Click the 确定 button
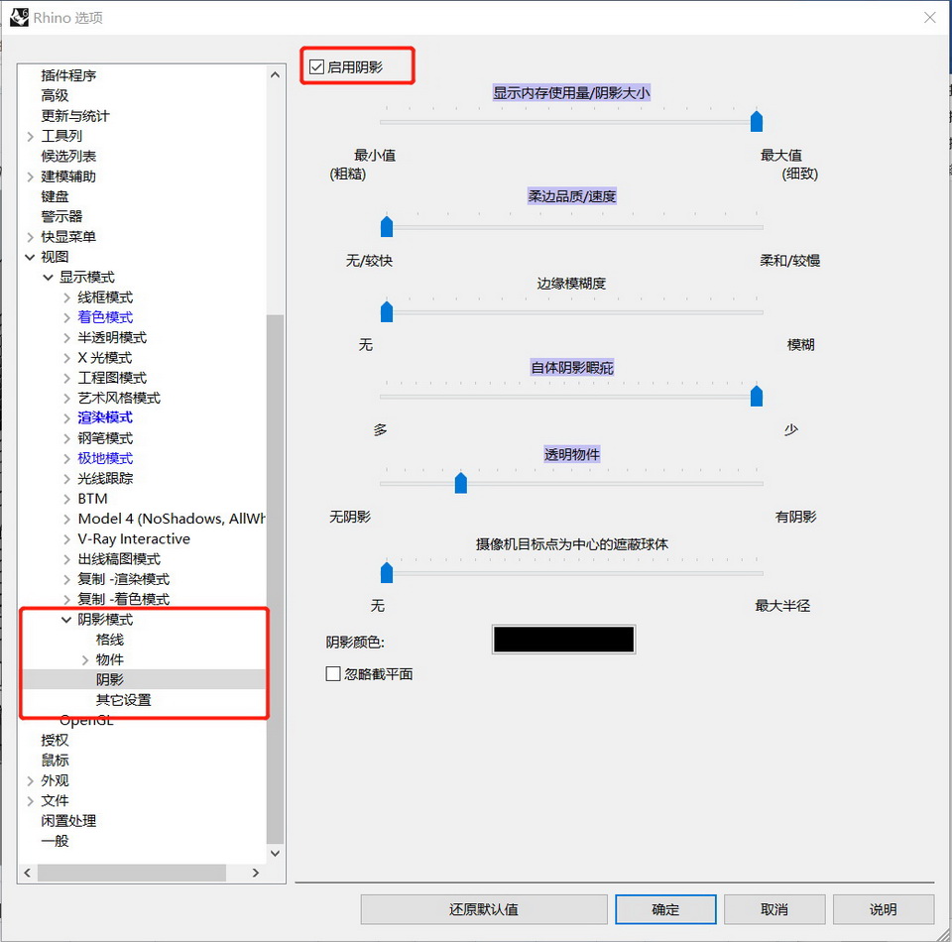This screenshot has width=952, height=942. point(665,909)
